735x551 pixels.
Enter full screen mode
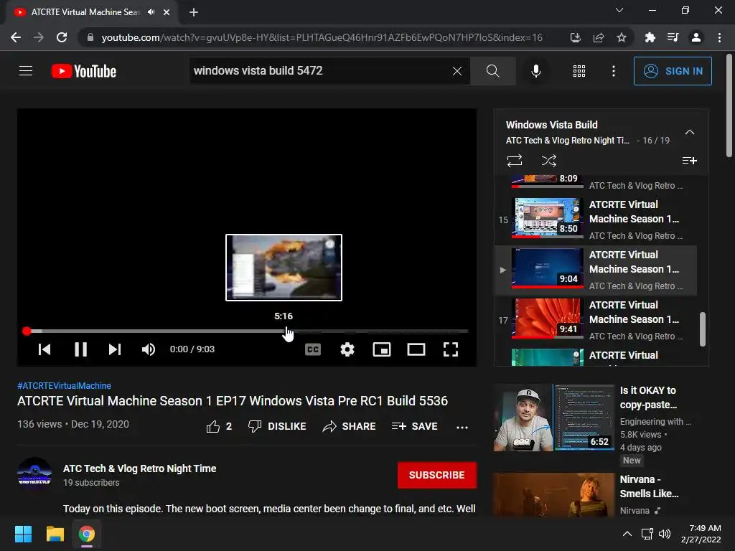coord(451,349)
